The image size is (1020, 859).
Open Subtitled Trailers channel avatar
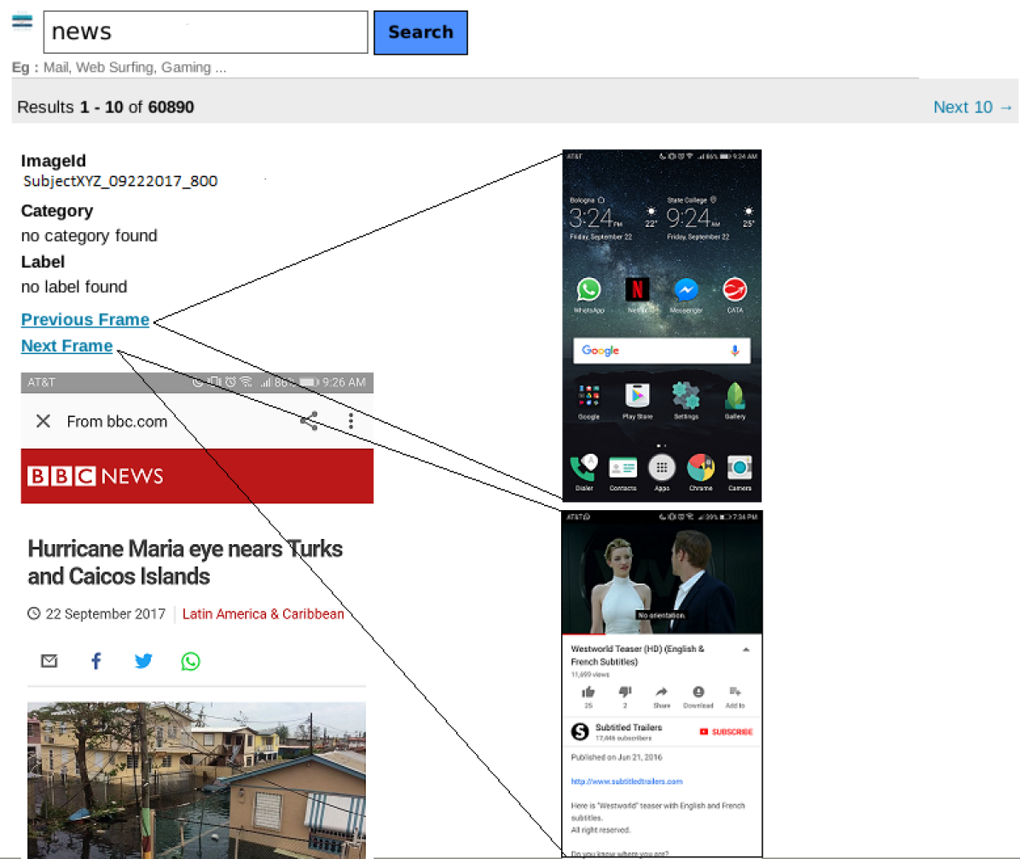pyautogui.click(x=580, y=731)
